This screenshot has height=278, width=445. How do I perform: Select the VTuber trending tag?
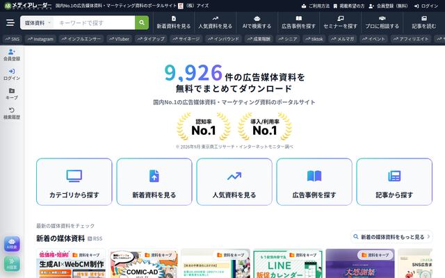click(119, 39)
